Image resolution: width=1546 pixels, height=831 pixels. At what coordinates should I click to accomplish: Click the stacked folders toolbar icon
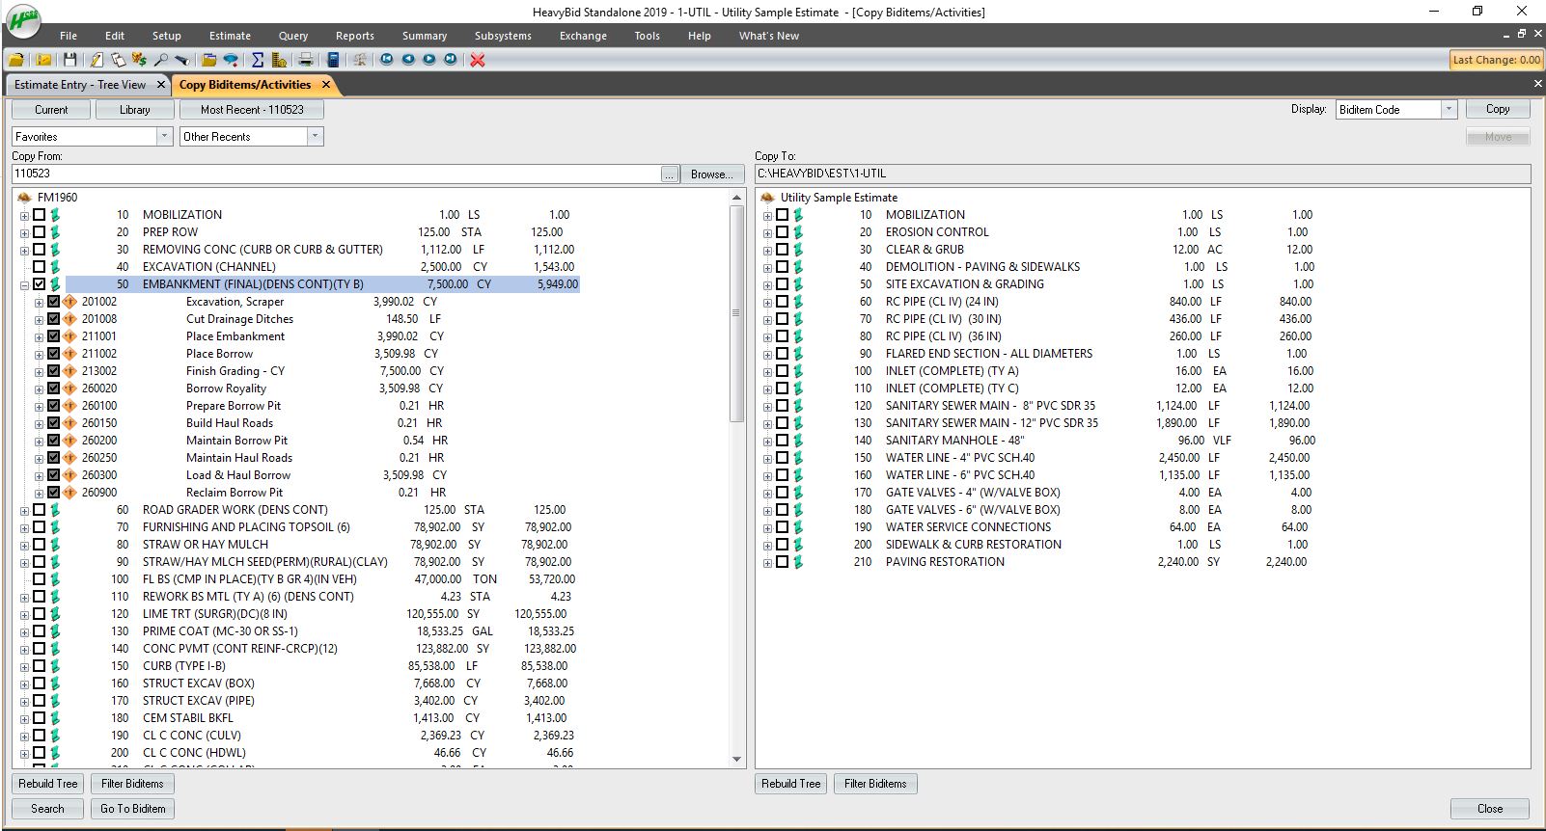[209, 60]
